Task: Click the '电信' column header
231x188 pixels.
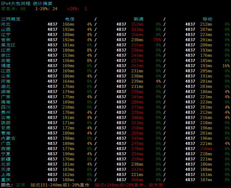Action: pos(70,19)
